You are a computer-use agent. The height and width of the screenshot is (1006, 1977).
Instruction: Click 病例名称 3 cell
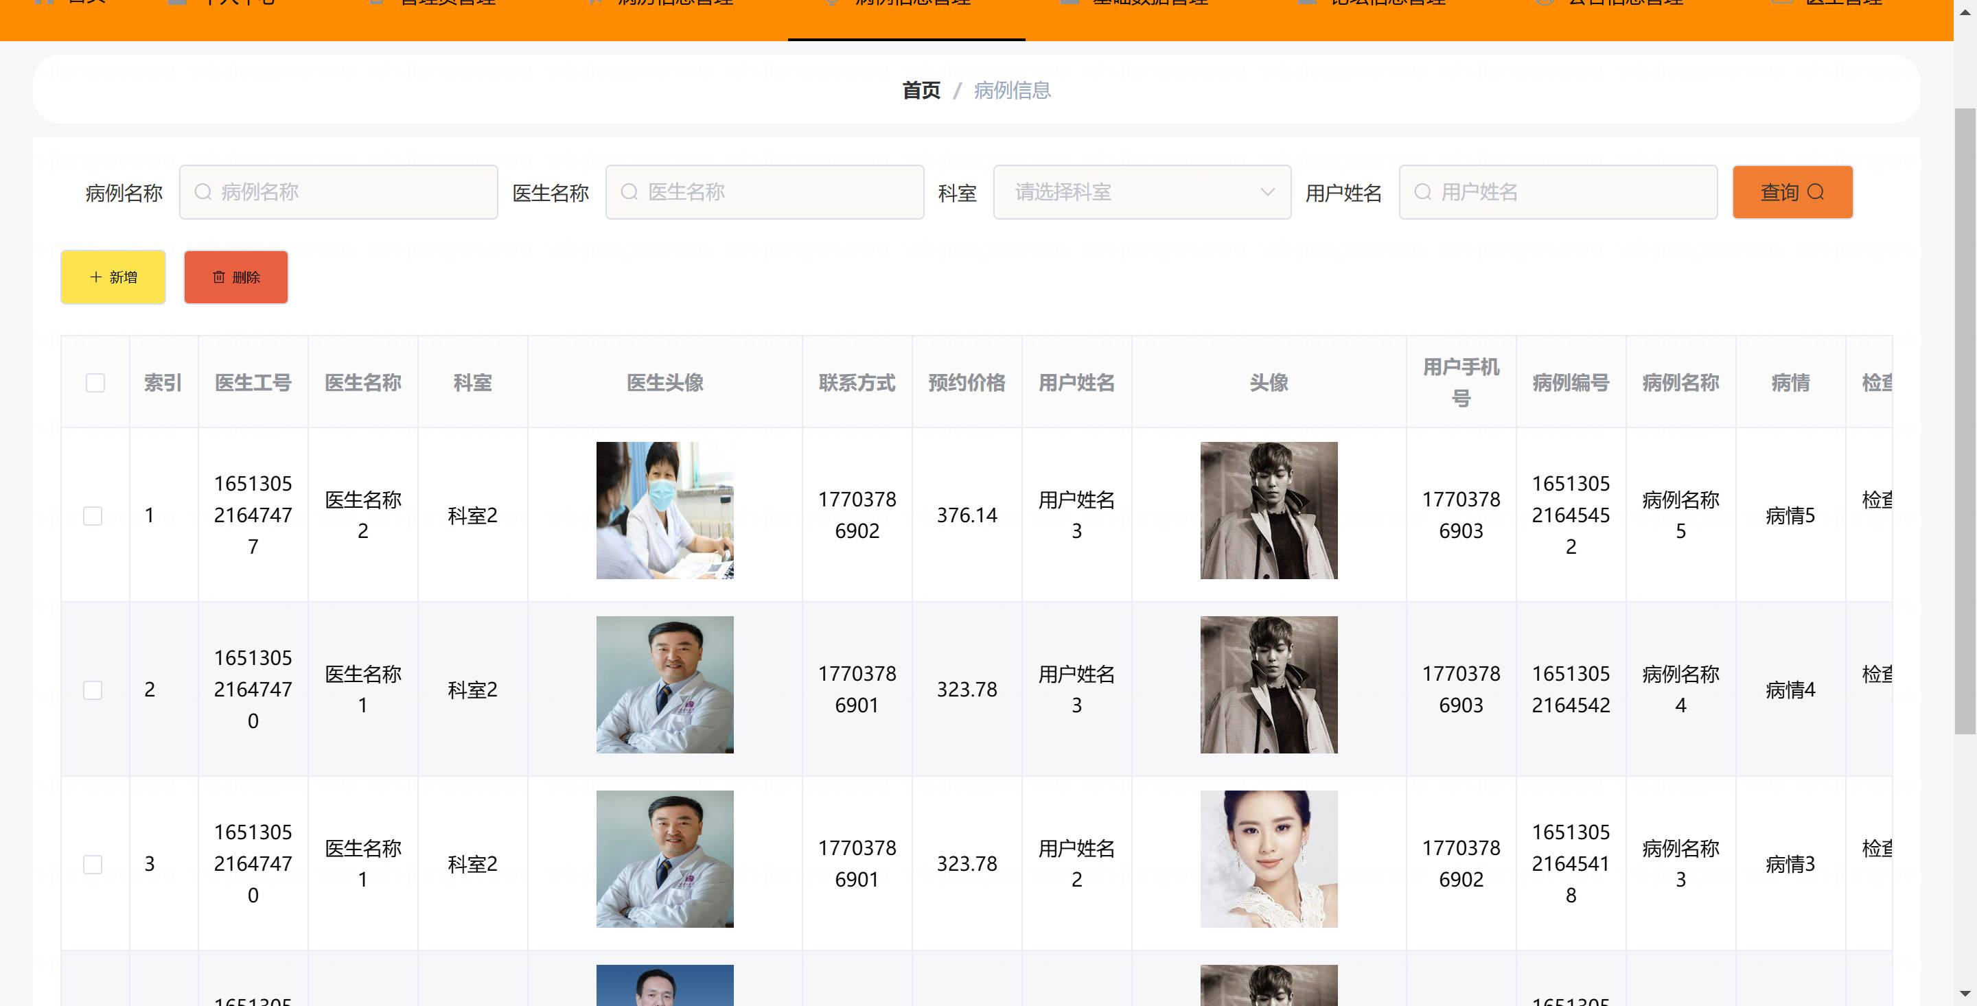click(x=1680, y=863)
